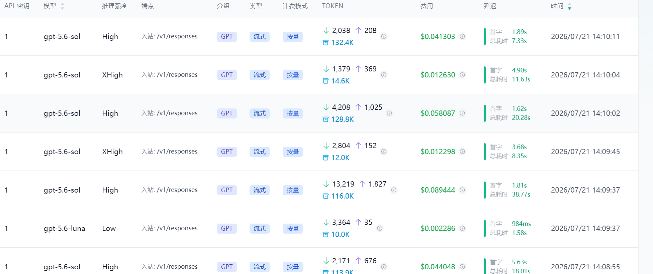Click info icon next to $0.044048 cost

tap(462, 267)
